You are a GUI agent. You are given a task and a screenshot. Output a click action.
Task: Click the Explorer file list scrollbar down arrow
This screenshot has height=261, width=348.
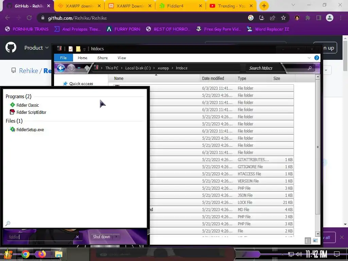[318, 234]
